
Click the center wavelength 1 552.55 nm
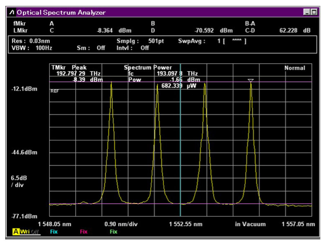(x=186, y=224)
